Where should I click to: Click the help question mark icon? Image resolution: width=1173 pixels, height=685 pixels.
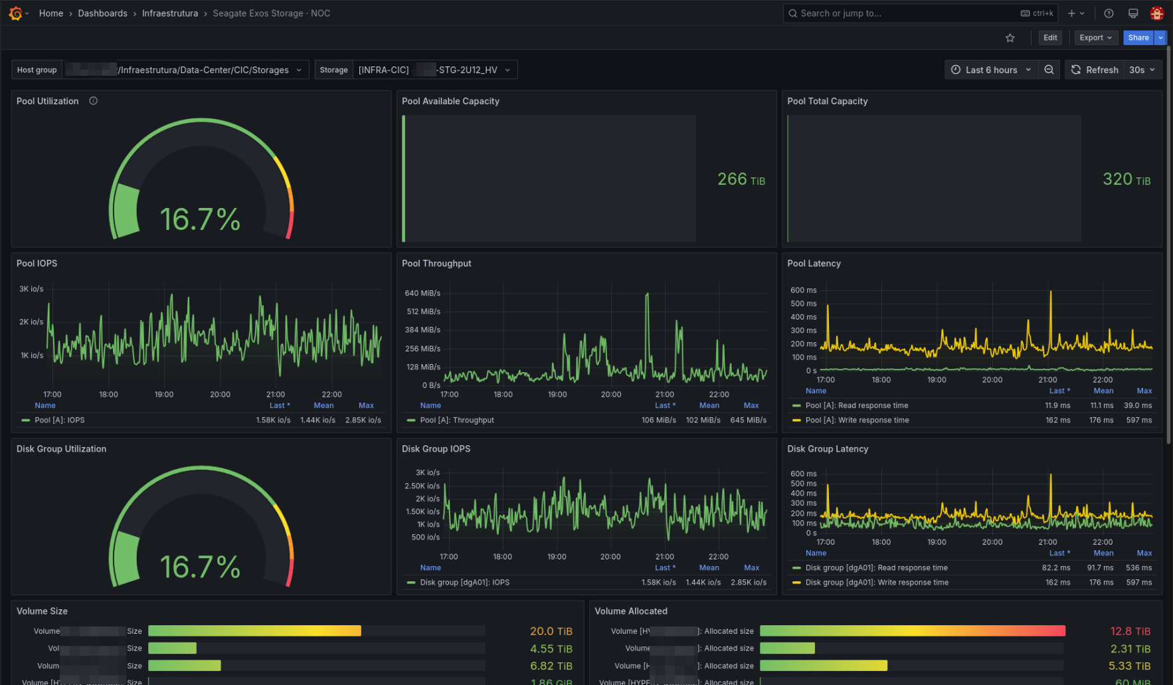click(1109, 13)
